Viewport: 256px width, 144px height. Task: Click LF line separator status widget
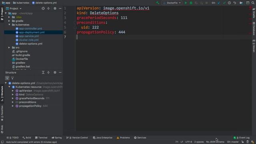click(x=182, y=142)
